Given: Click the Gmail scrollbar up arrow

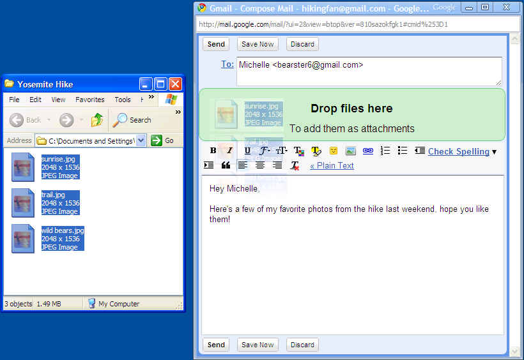Looking at the screenshot, I should pos(514,39).
